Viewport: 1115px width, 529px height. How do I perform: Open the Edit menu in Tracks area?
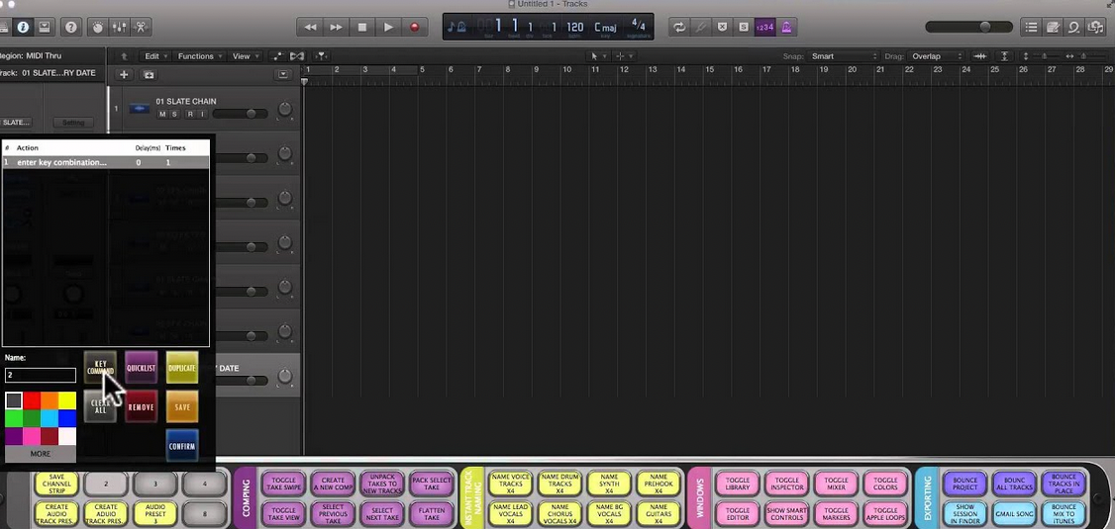point(155,56)
